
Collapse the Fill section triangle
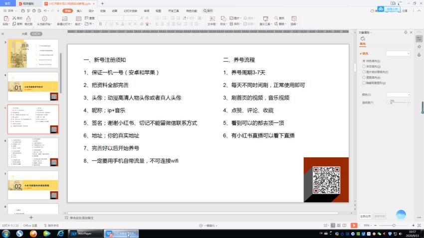[x=361, y=54]
